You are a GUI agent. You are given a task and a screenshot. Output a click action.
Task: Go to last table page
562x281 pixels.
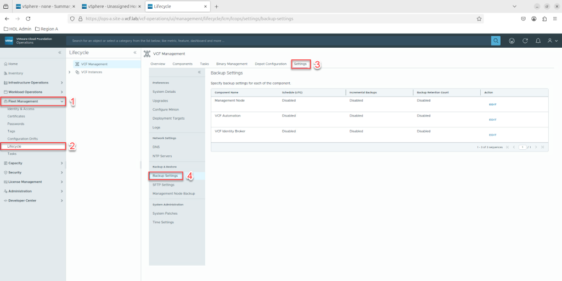543,147
